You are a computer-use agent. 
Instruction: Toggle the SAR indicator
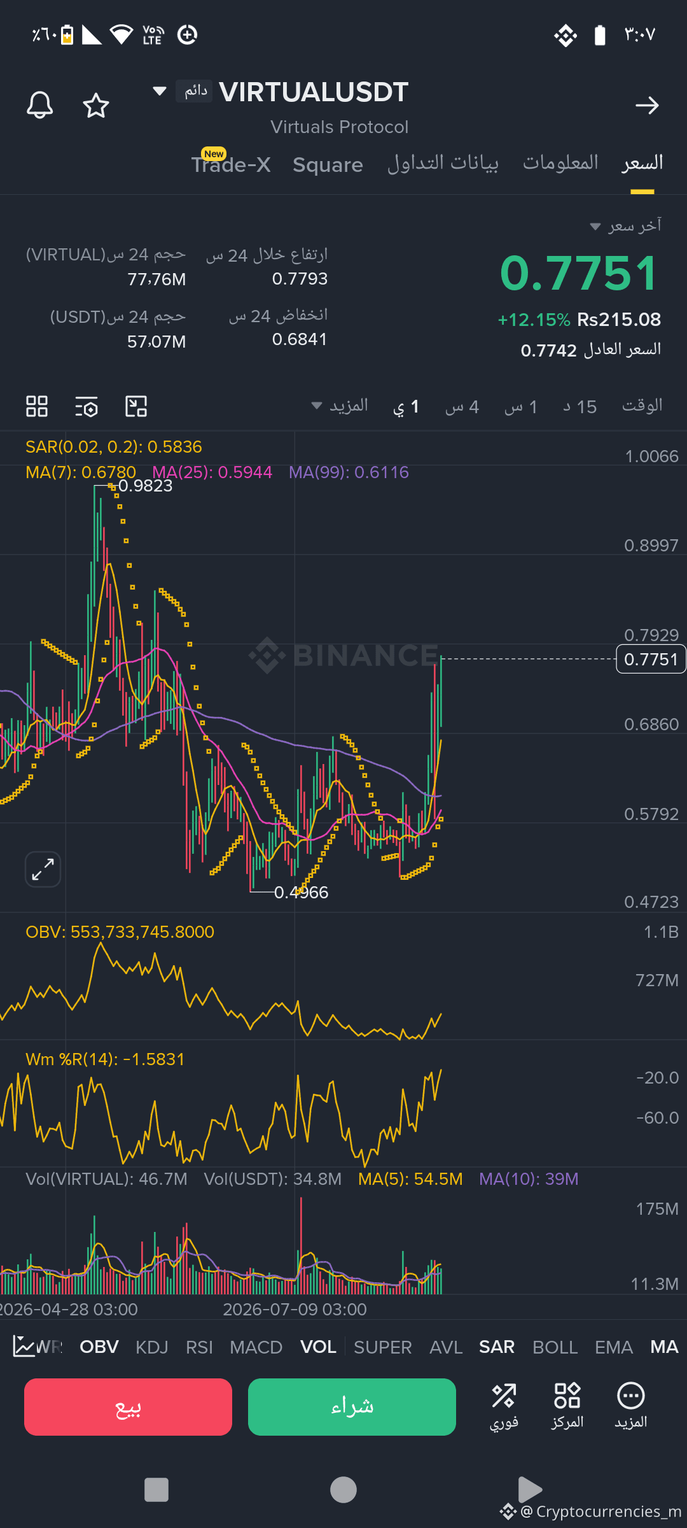tap(497, 1347)
